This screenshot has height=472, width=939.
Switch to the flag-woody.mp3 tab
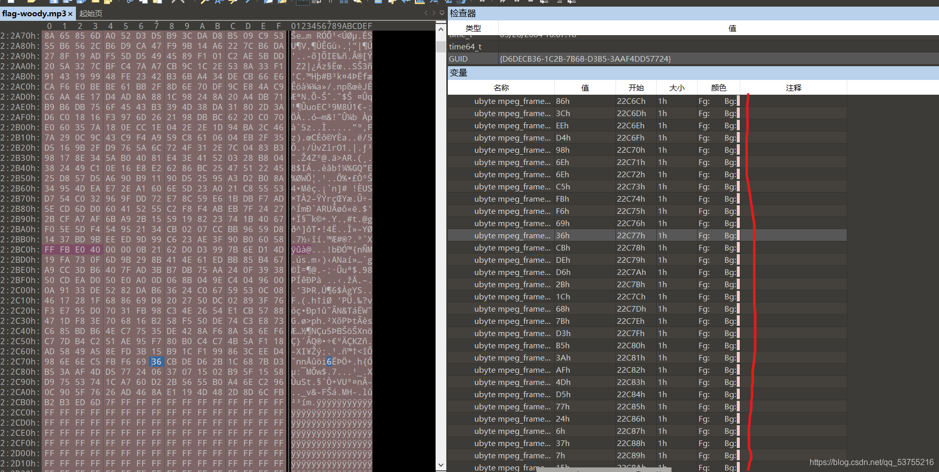(34, 13)
